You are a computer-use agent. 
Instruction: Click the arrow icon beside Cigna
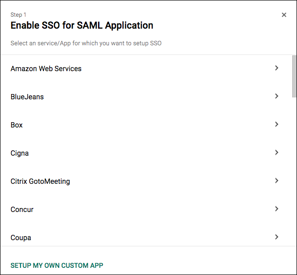click(277, 153)
